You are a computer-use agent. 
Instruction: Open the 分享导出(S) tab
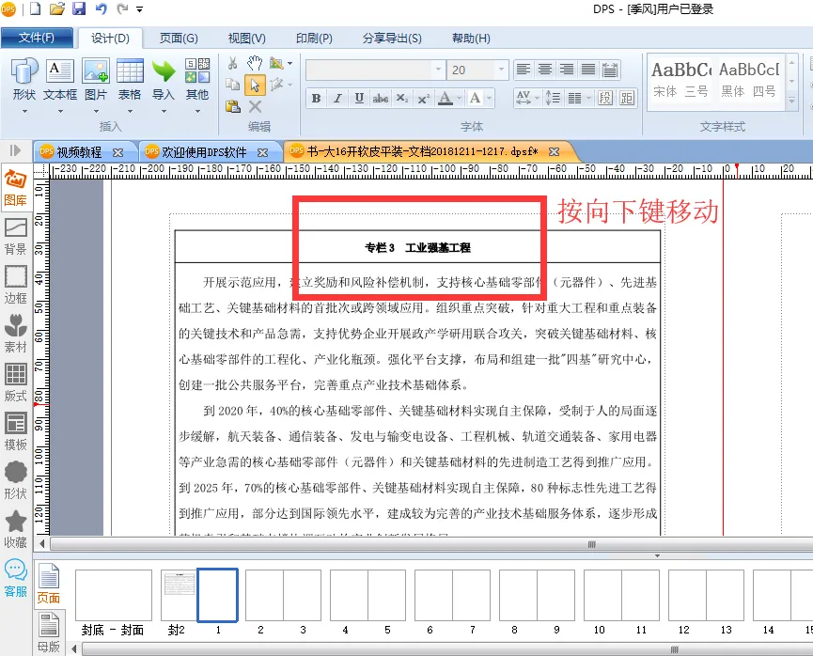392,39
